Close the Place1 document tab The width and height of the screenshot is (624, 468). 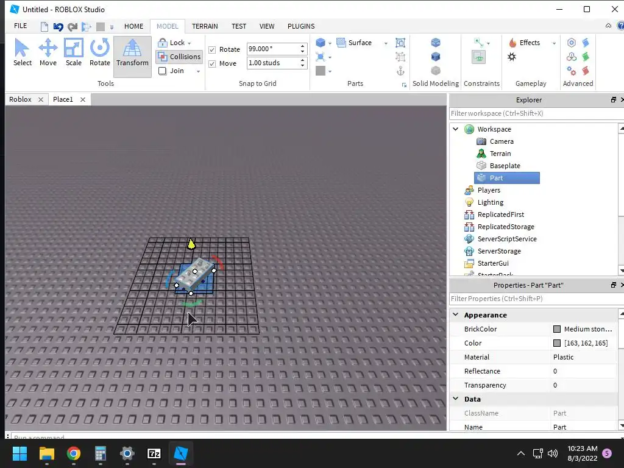pos(83,99)
